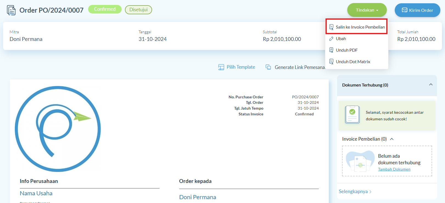The width and height of the screenshot is (445, 203).
Task: Open the Doni Permana link under Order kepada
Action: pos(198,197)
